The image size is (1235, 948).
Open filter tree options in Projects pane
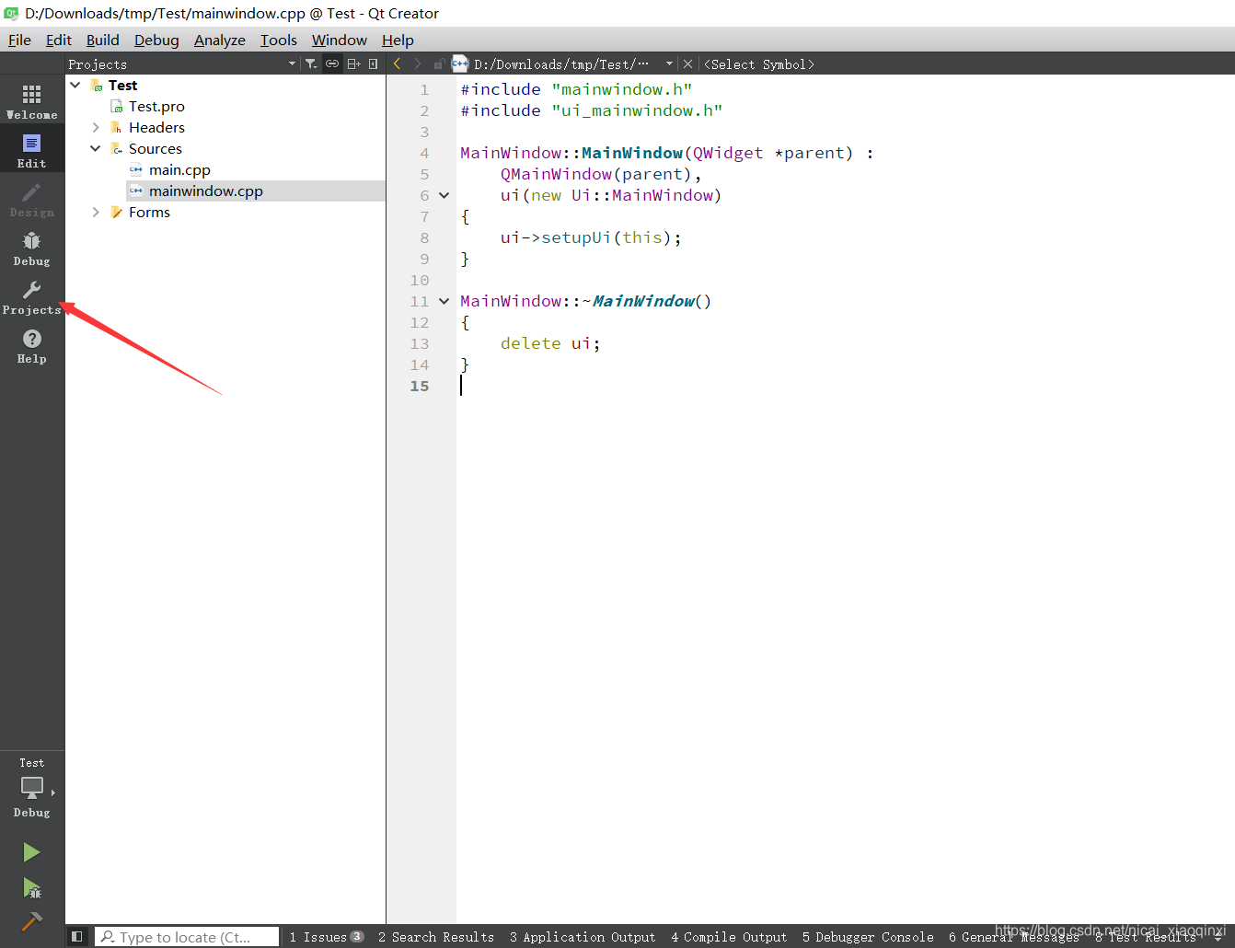312,64
